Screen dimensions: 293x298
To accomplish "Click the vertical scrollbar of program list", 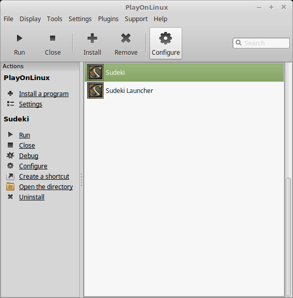I will pyautogui.click(x=288, y=237).
